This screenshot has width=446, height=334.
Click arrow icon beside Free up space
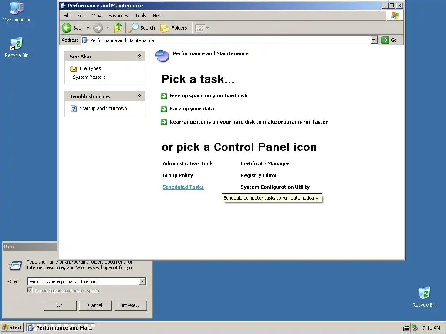pos(164,96)
